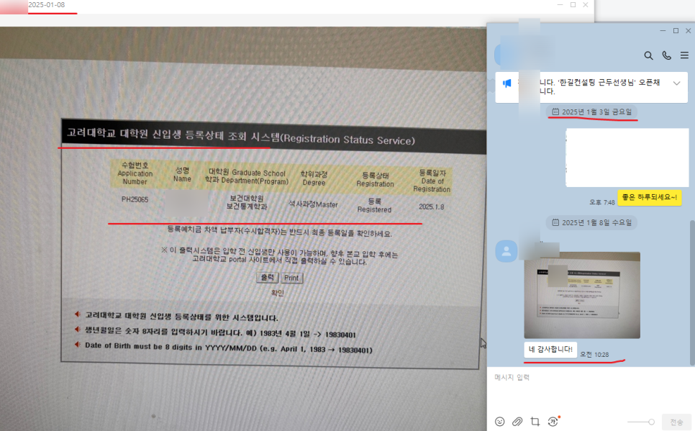Click the 2025-01-08 title in viewer window
This screenshot has width=695, height=431.
point(47,5)
